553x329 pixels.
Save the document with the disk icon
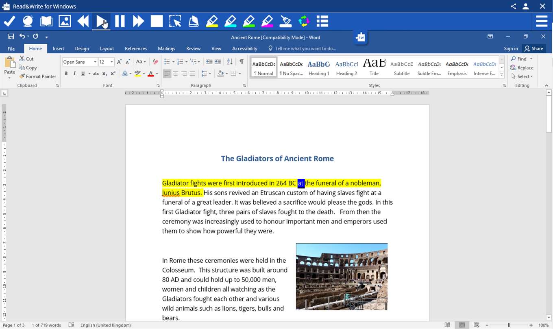click(x=11, y=37)
